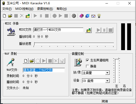136x104 pixels.
Task: Open WAV file in WAV 录制 panel
Action: (32, 61)
